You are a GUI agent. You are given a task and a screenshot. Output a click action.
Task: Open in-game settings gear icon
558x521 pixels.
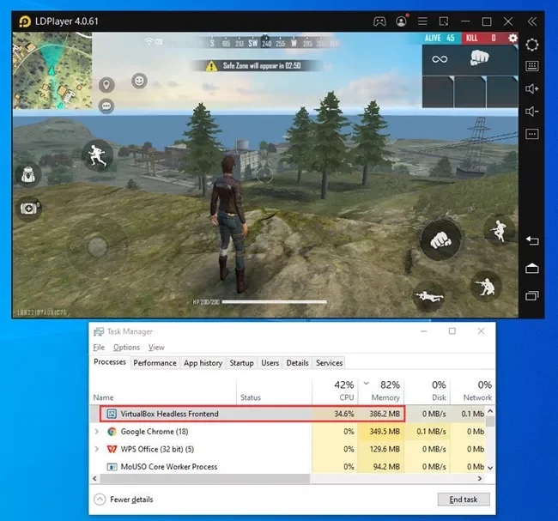coord(513,38)
